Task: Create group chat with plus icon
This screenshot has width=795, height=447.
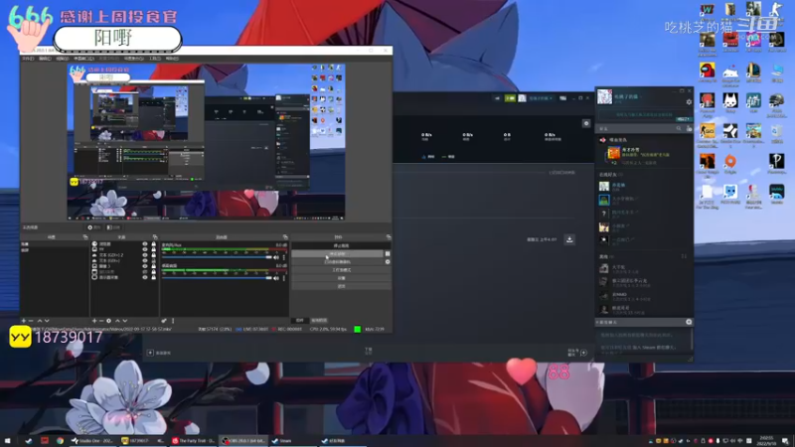Action: (x=689, y=322)
